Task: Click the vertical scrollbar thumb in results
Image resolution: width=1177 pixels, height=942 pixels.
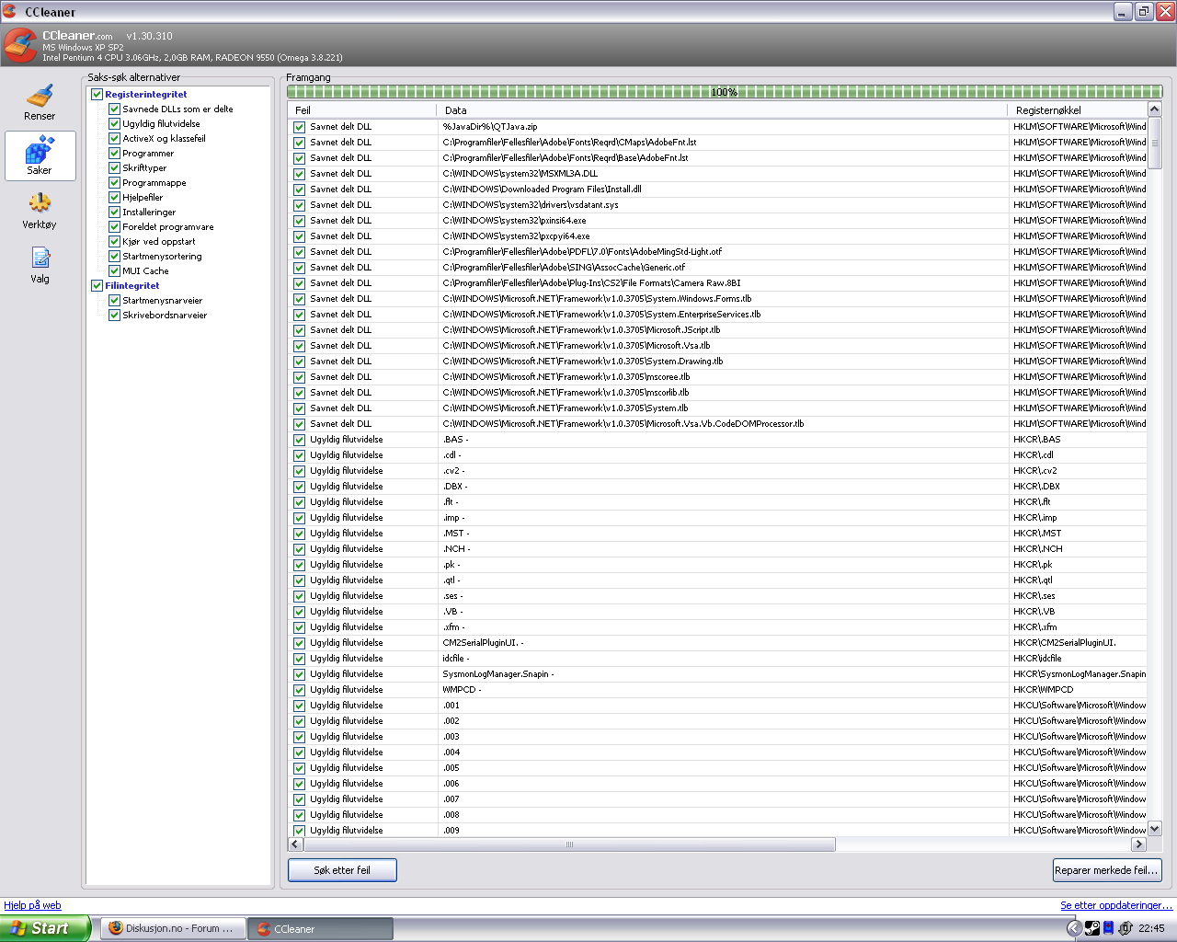Action: 1155,144
